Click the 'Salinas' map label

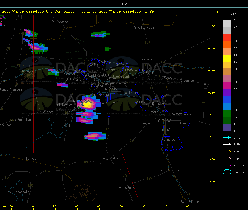(48, 112)
